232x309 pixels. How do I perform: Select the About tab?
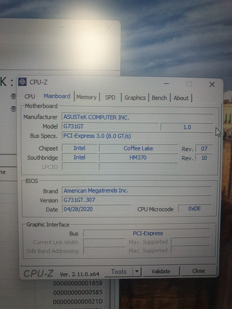pos(181,98)
